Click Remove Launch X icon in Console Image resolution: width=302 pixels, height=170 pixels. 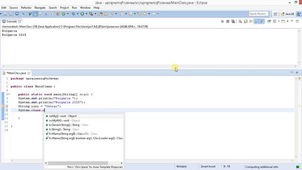tap(227, 21)
